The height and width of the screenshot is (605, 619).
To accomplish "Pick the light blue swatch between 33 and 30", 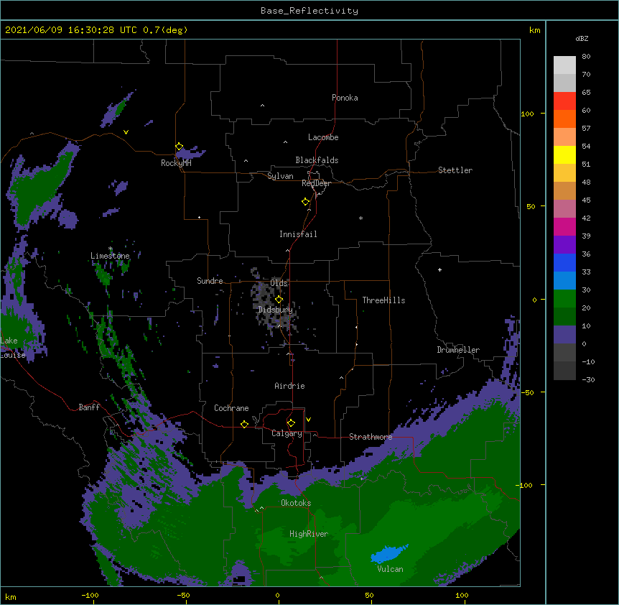I will click(564, 281).
